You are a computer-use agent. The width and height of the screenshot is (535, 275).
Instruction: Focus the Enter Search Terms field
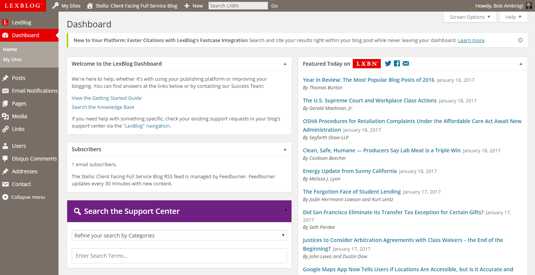coord(179,256)
